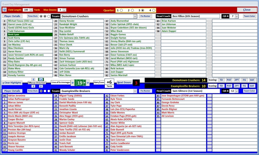
Task: Score a 2PT for Exampleville Bruisers
Action: click(237, 86)
